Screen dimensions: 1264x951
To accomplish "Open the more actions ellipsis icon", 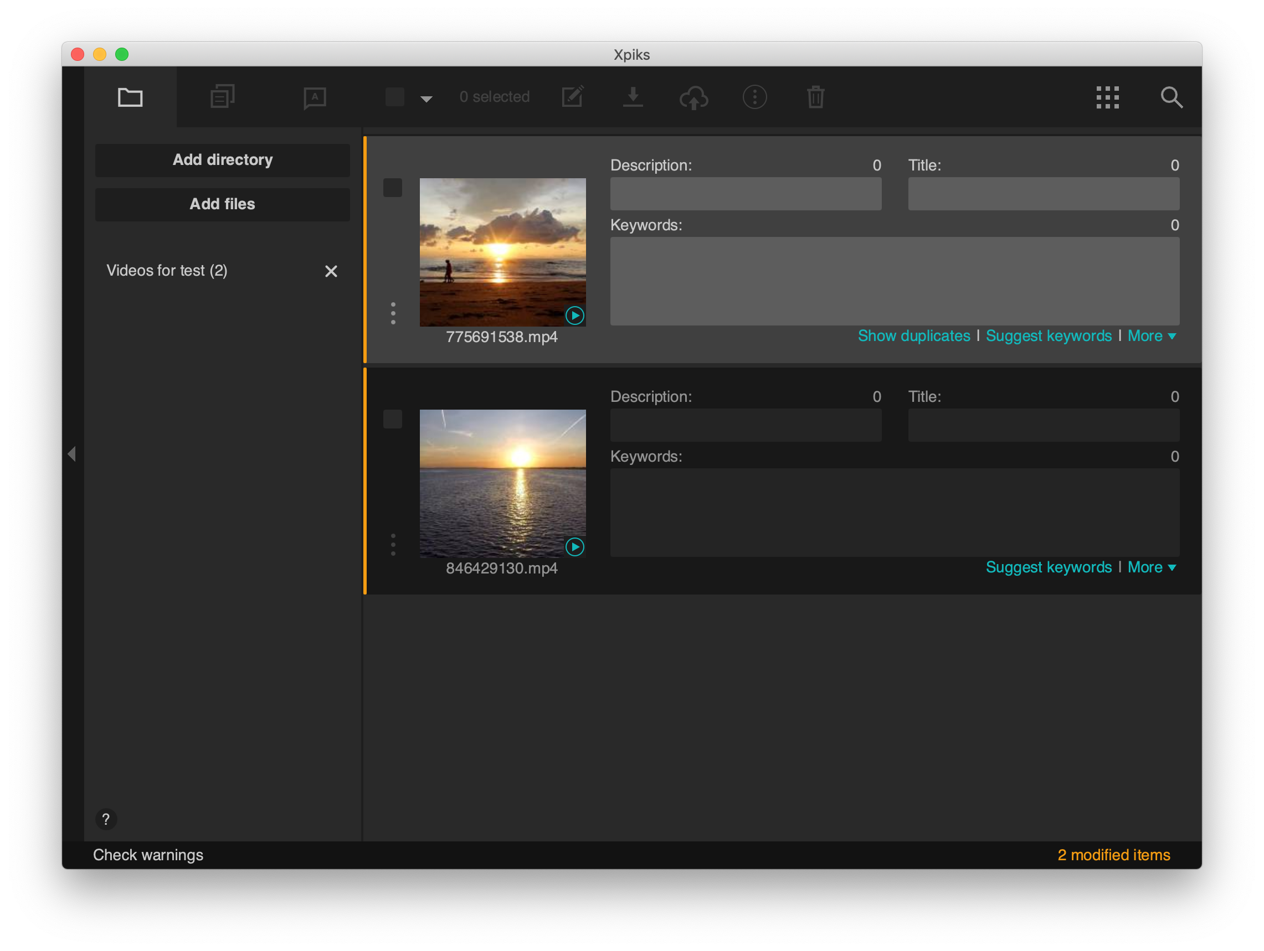I will [x=754, y=97].
